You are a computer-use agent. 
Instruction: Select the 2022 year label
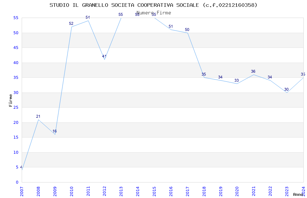[271, 192]
